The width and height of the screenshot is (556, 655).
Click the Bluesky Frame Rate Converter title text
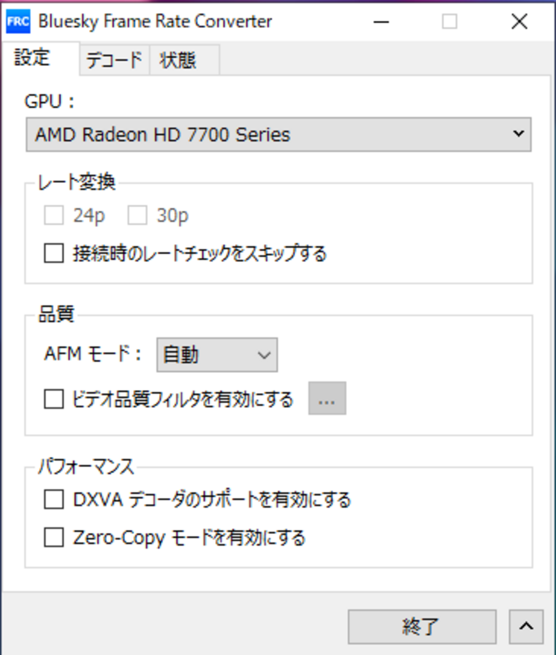[x=155, y=21]
